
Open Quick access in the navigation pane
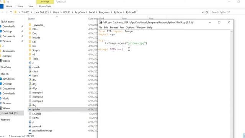click(x=8, y=21)
